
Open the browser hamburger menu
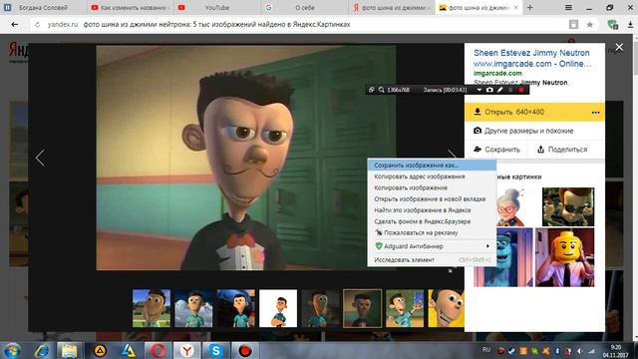pyautogui.click(x=568, y=7)
